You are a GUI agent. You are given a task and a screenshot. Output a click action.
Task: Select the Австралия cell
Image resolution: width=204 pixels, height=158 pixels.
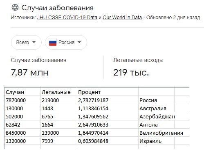156,108
